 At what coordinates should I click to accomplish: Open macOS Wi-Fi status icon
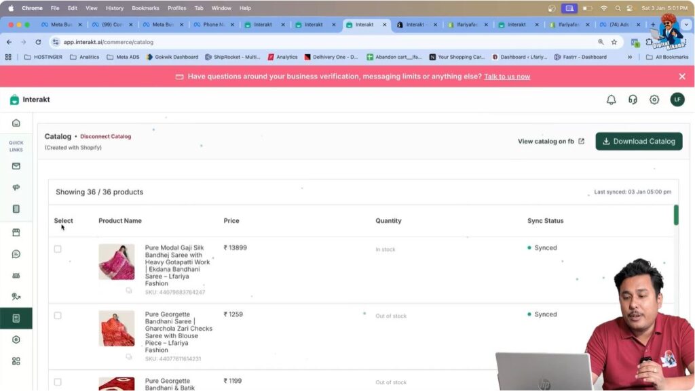pos(603,8)
